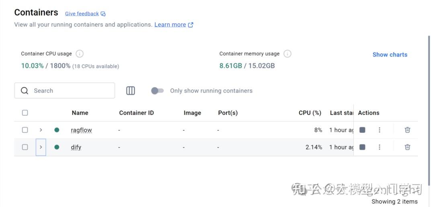
Task: Click the container Search field
Action: [68, 91]
